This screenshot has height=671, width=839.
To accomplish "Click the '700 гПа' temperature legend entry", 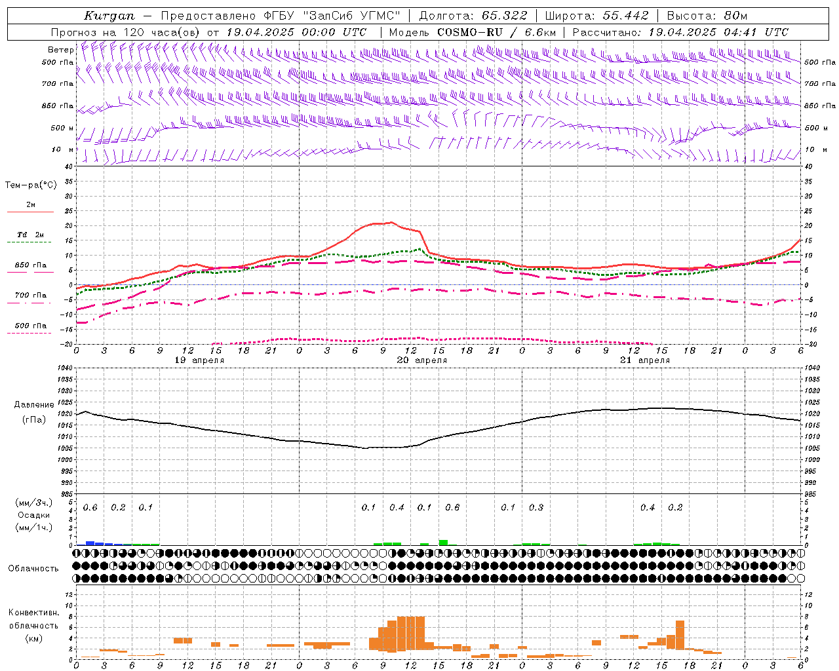I will tap(31, 295).
